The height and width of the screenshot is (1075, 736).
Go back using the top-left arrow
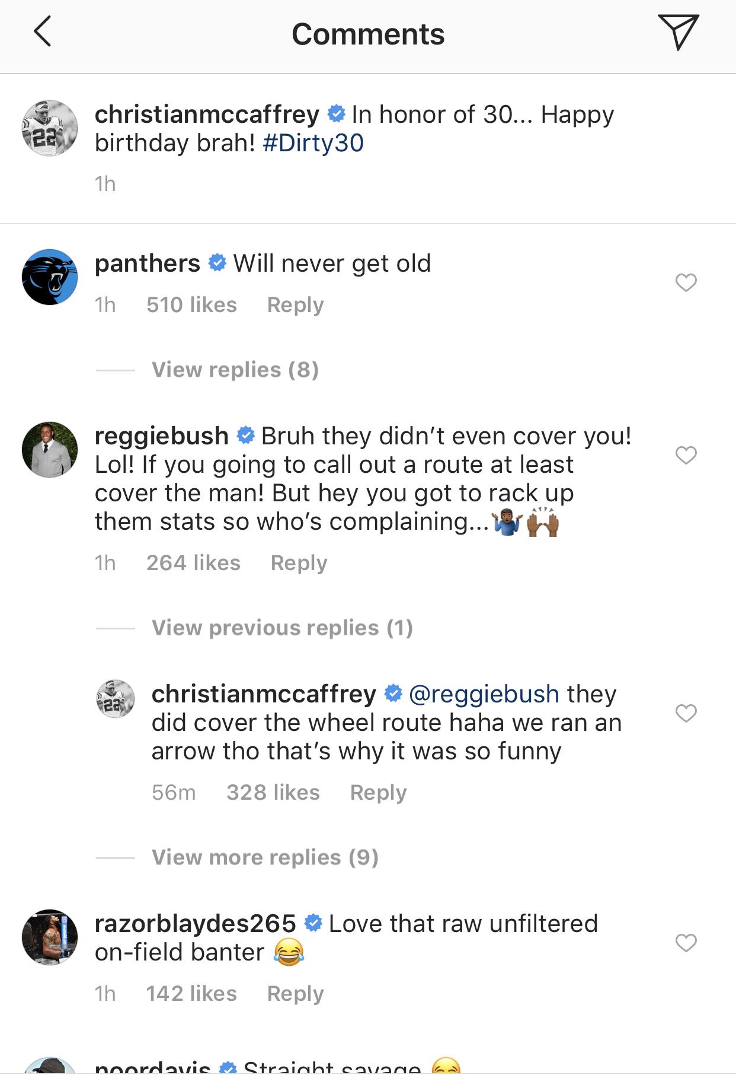pyautogui.click(x=43, y=32)
